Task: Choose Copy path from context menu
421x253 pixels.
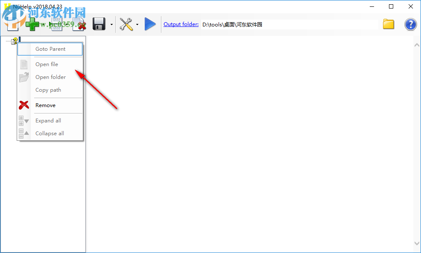Action: pyautogui.click(x=50, y=90)
